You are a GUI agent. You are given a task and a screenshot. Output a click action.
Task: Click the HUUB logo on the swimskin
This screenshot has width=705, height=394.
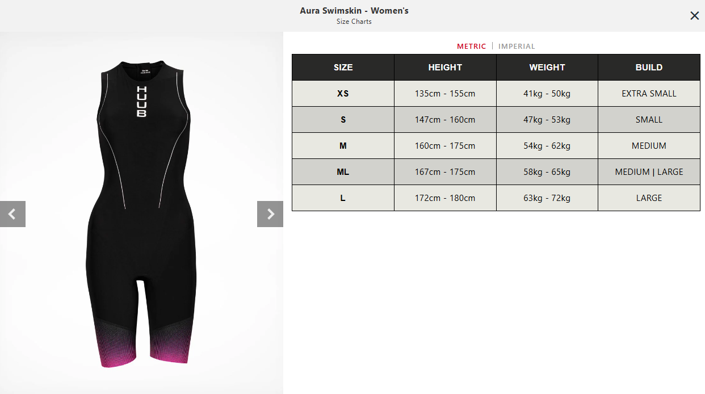tap(141, 102)
